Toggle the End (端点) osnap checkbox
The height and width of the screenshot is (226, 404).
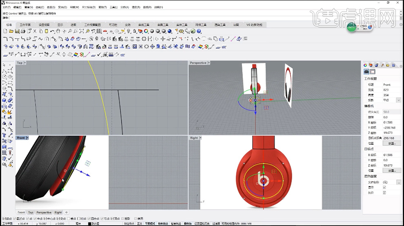tap(4, 219)
